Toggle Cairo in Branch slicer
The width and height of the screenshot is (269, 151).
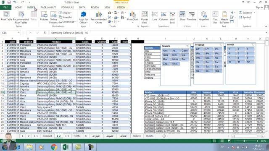point(185,50)
